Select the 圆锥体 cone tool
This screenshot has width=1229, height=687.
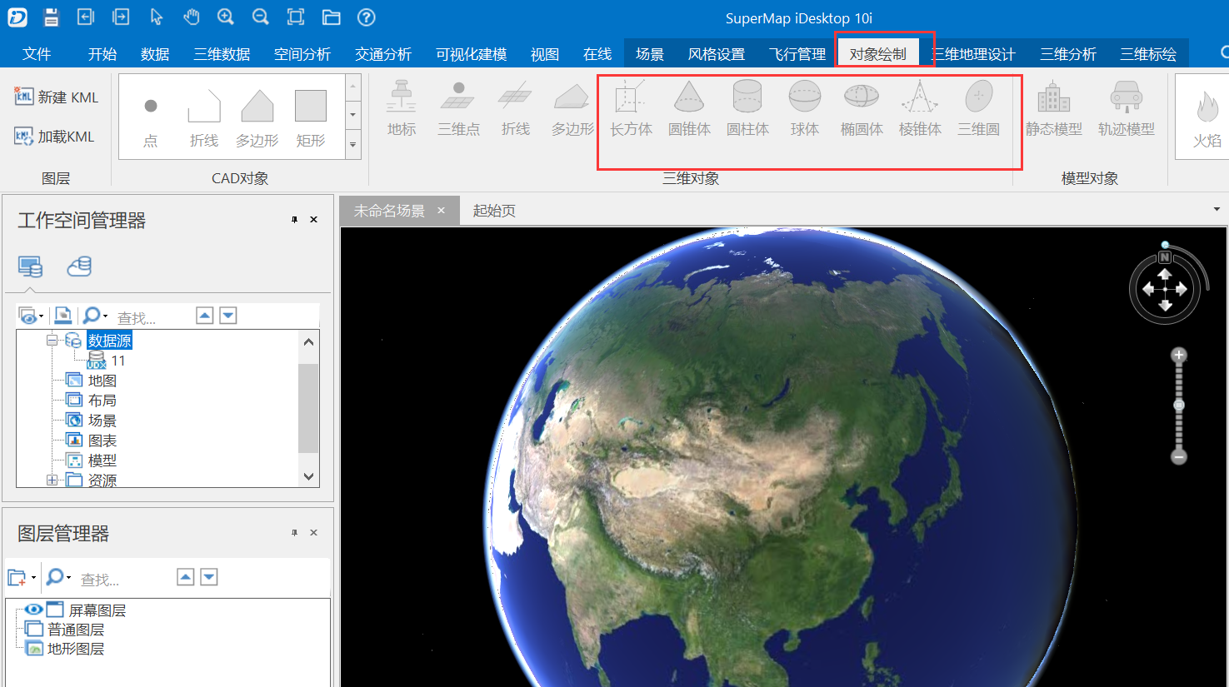coord(689,109)
